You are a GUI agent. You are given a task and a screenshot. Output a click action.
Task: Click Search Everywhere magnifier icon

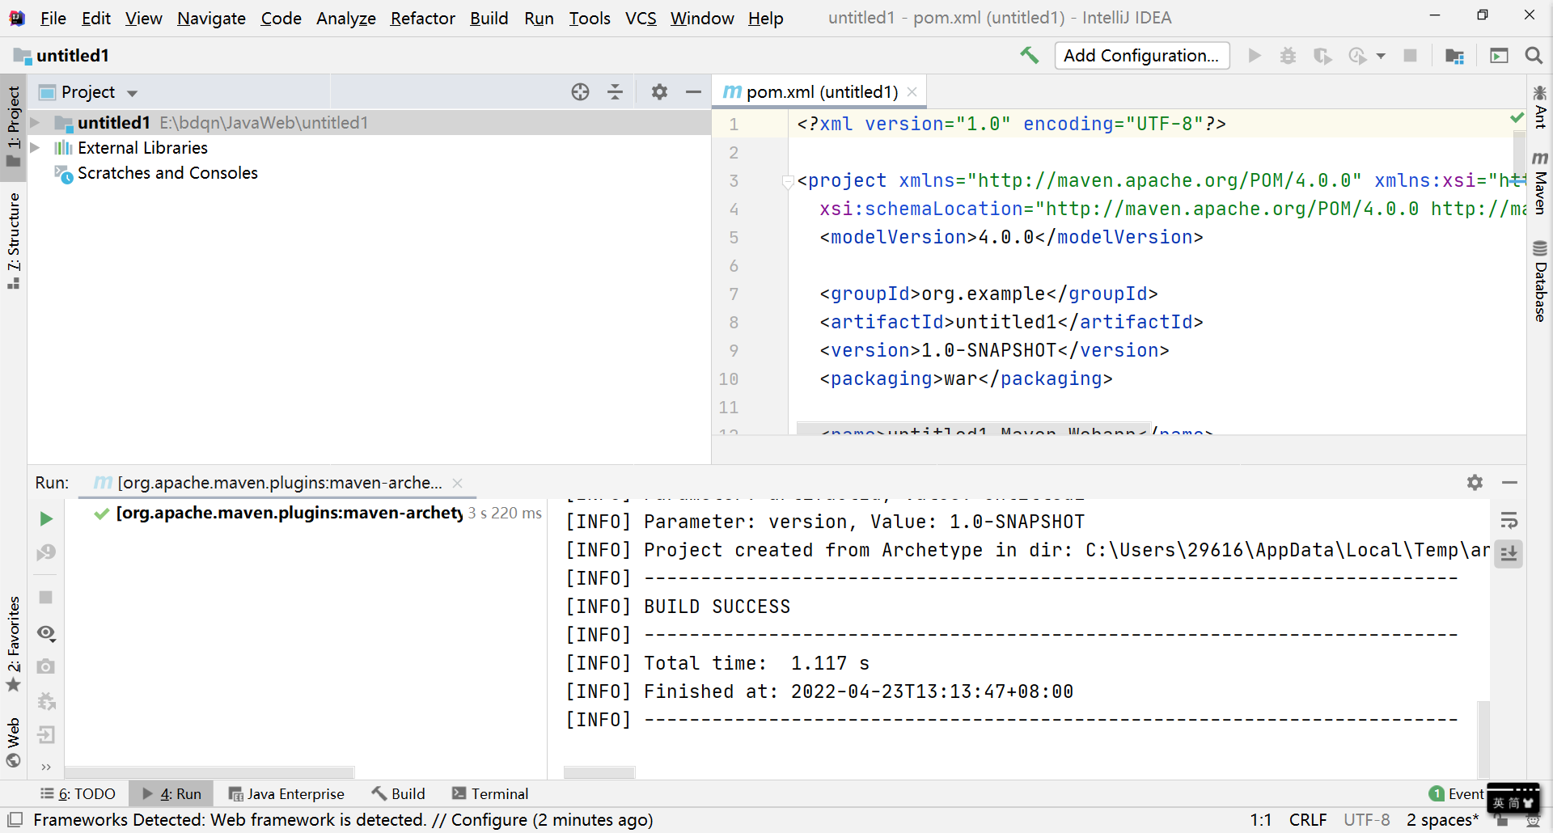[1533, 55]
